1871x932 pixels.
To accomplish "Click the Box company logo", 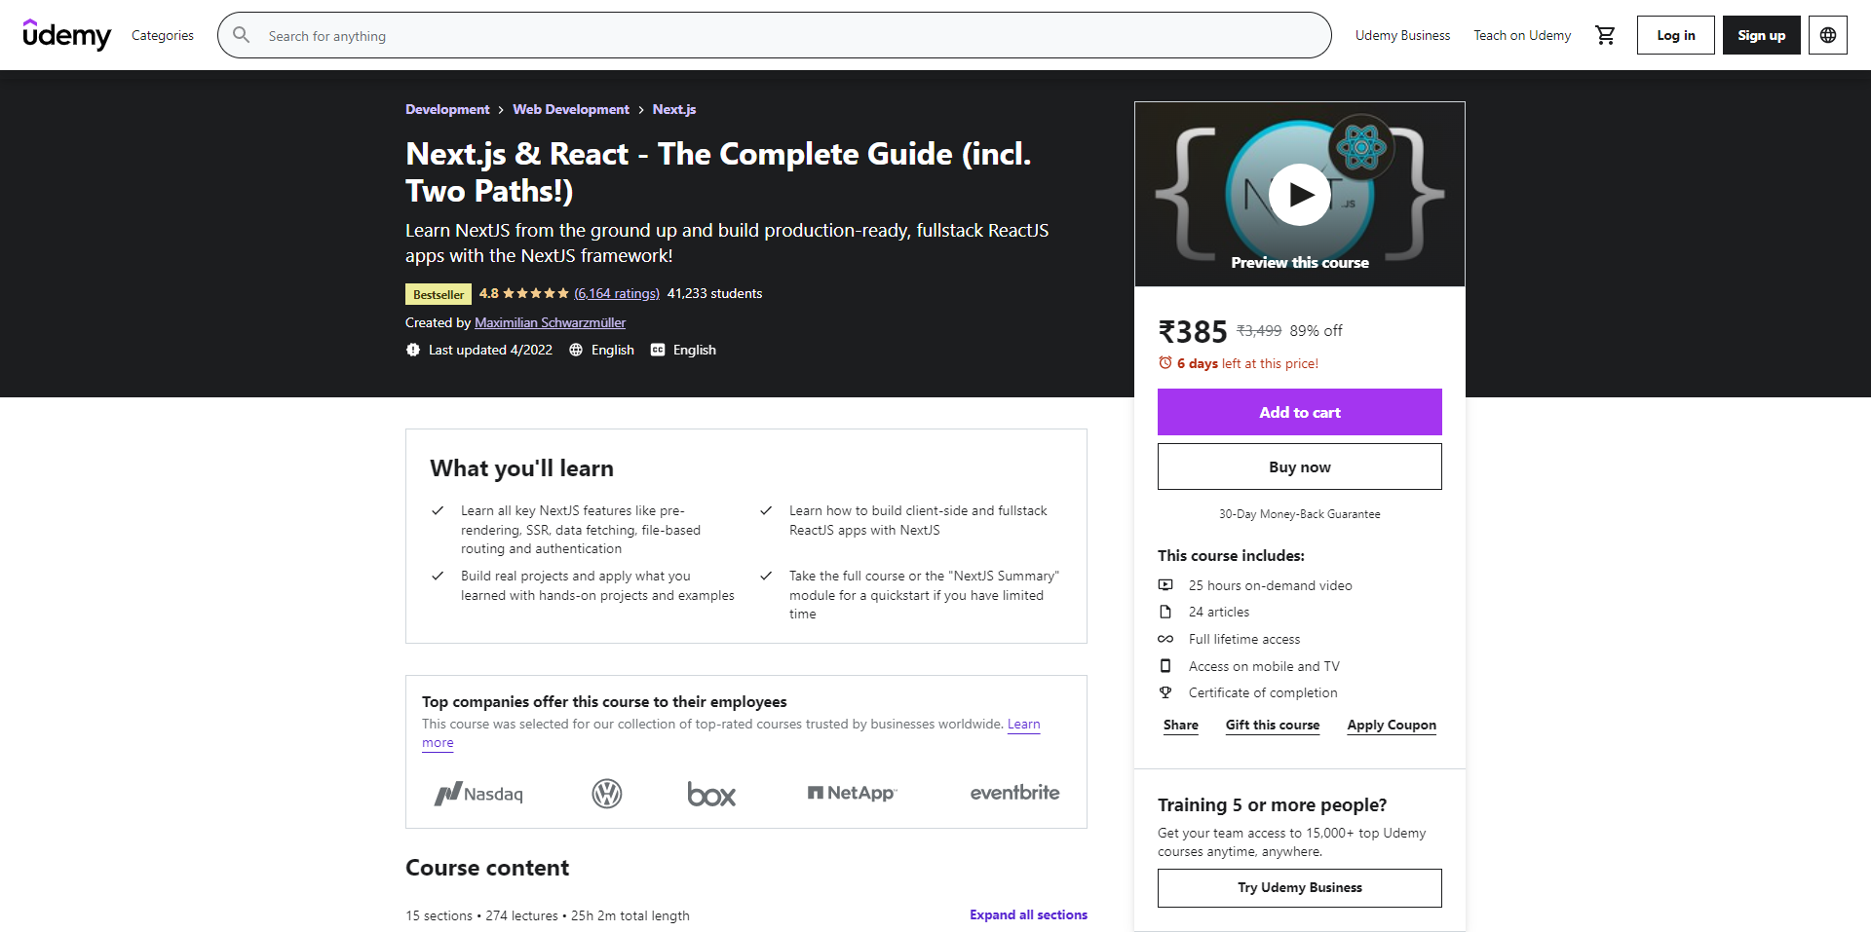I will pyautogui.click(x=711, y=795).
